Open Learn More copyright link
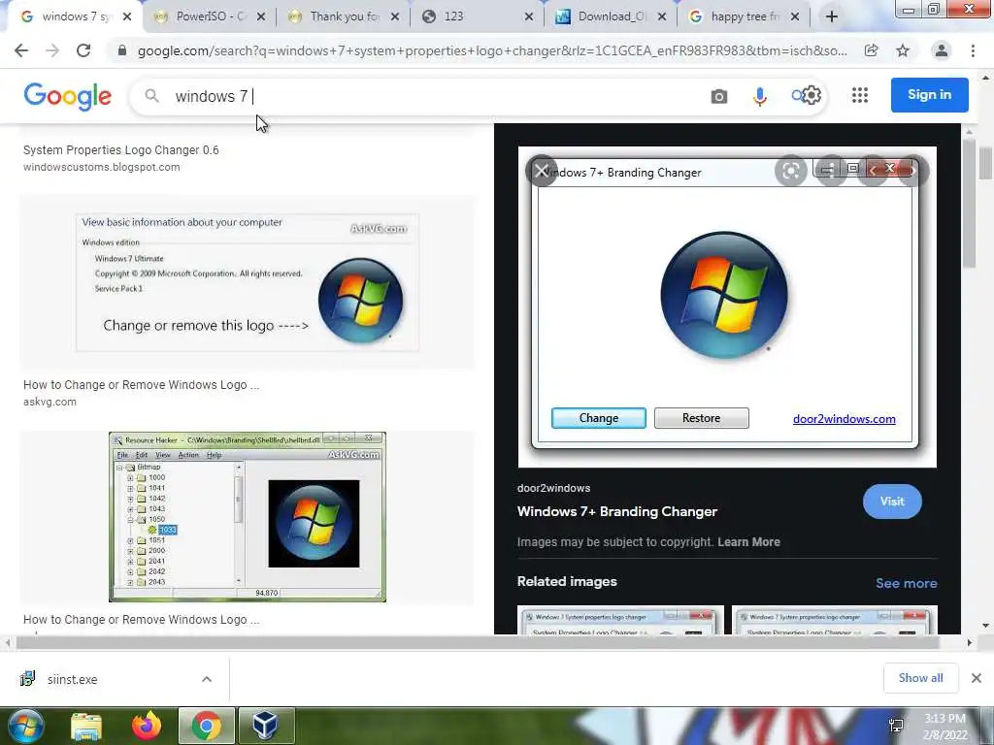The image size is (994, 745). pos(748,542)
